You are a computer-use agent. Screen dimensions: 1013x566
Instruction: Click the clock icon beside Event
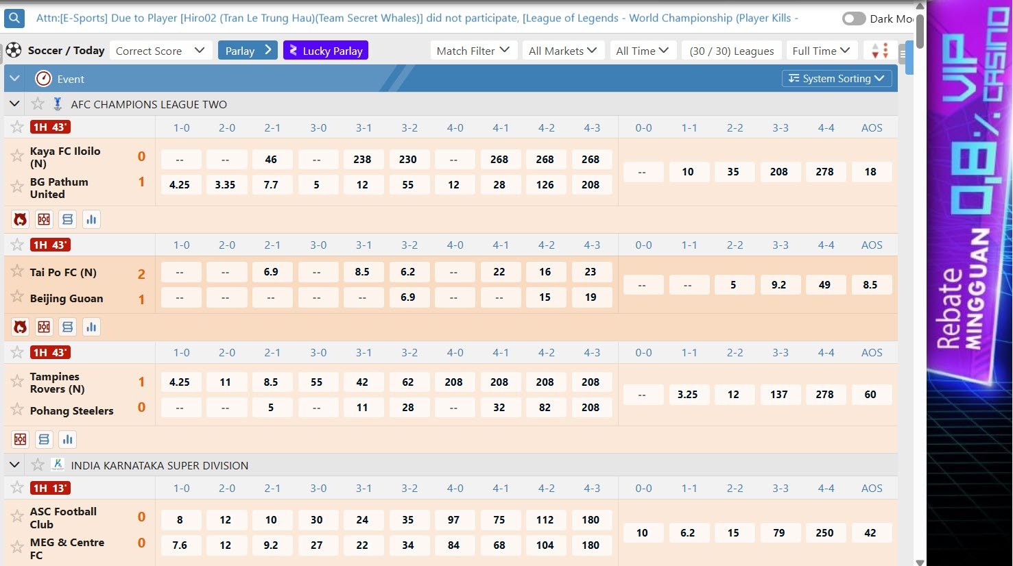tap(43, 79)
